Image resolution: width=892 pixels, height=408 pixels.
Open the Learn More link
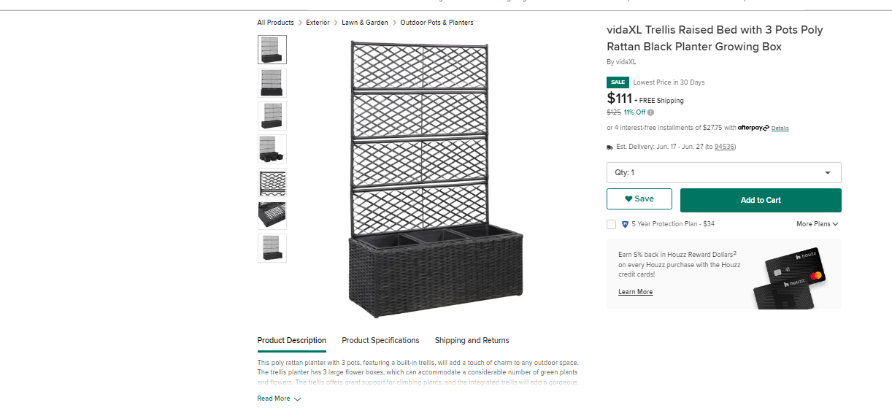click(x=635, y=292)
